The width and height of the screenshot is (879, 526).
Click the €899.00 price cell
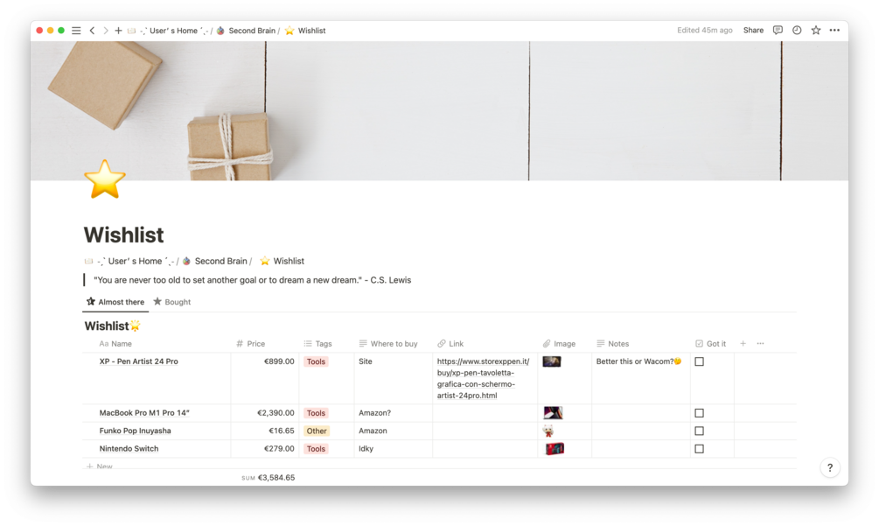click(x=265, y=378)
